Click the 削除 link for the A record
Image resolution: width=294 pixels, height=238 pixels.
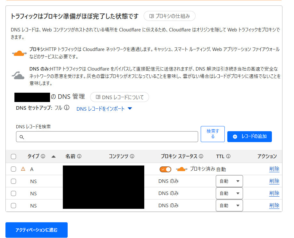click(274, 169)
